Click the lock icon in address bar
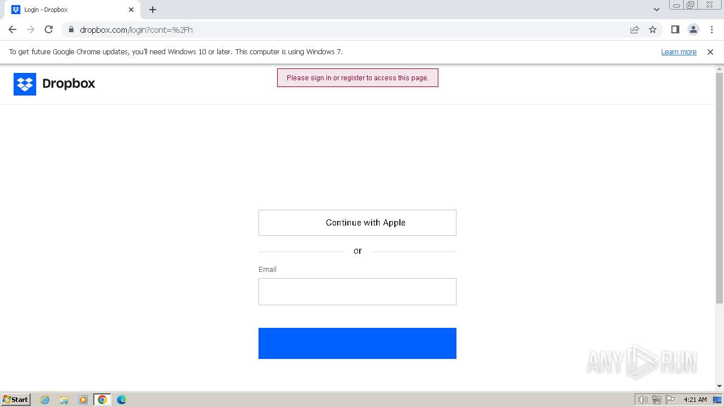Viewport: 724px width, 407px height. (x=71, y=29)
